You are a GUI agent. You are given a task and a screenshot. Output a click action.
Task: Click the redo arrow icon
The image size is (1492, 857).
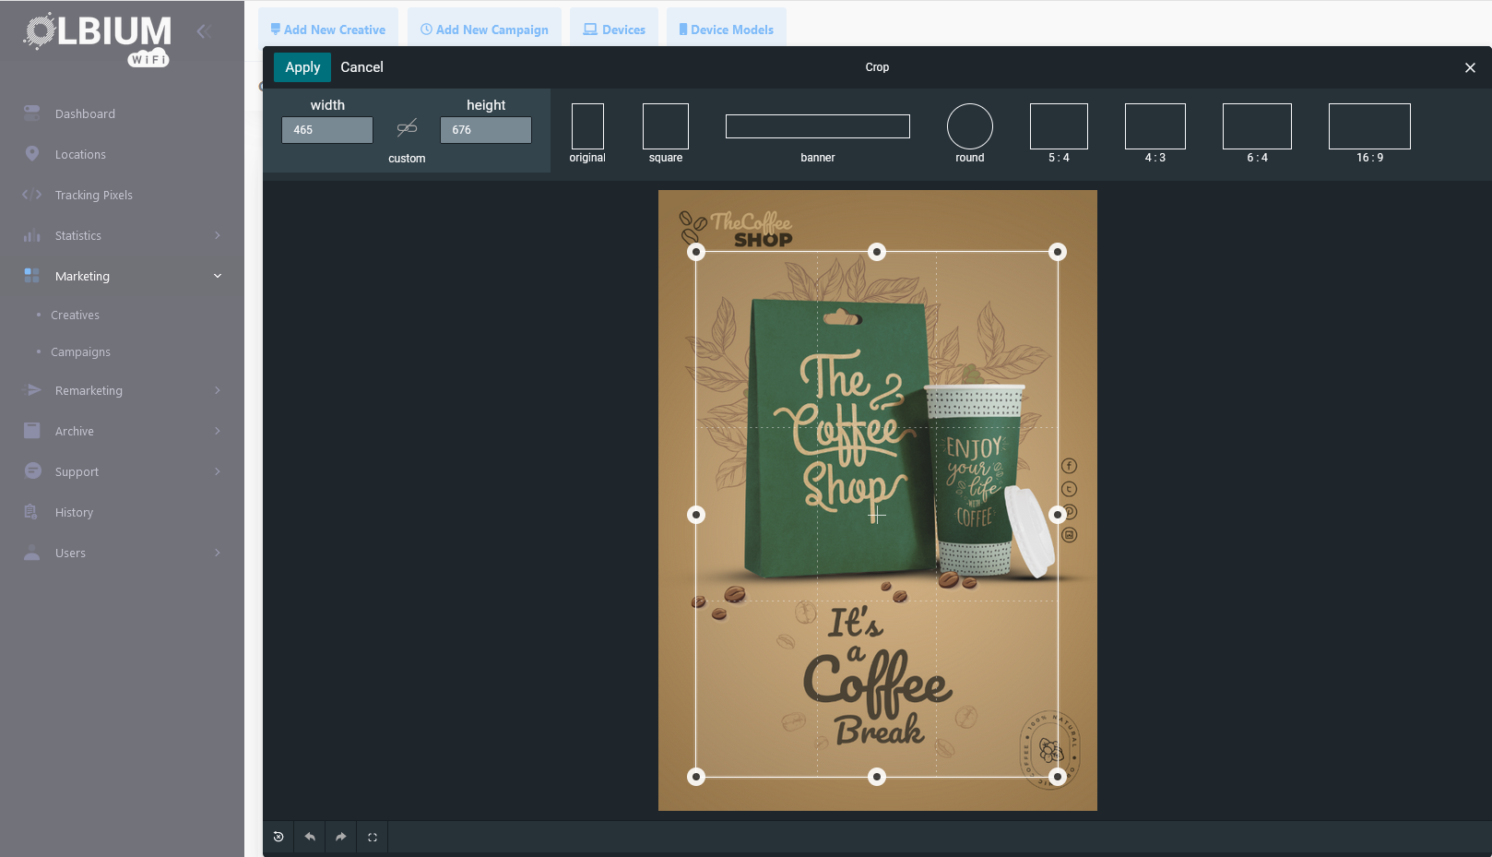coord(341,837)
